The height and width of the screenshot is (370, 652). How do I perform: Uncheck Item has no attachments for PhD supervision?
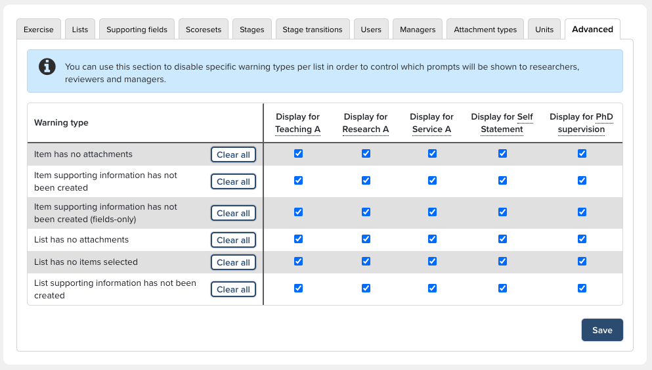point(582,153)
